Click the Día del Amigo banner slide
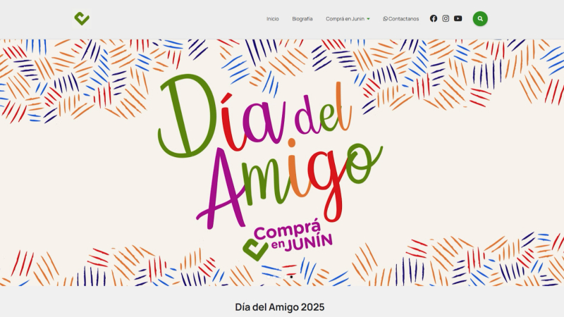 click(282, 163)
